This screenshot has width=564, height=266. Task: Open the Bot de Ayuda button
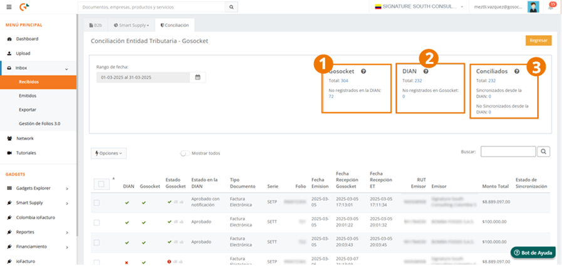click(533, 252)
